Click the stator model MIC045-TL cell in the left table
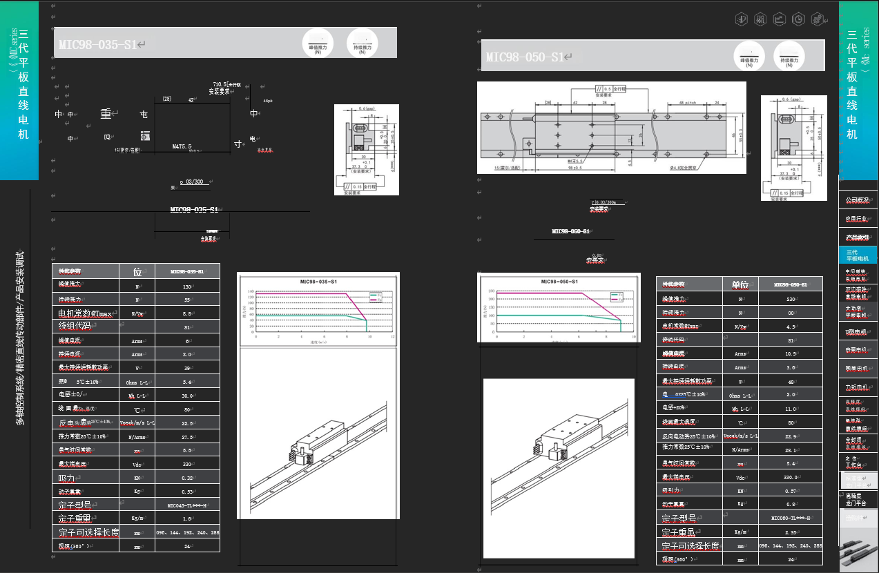Viewport: 879px width, 573px height. point(187,505)
